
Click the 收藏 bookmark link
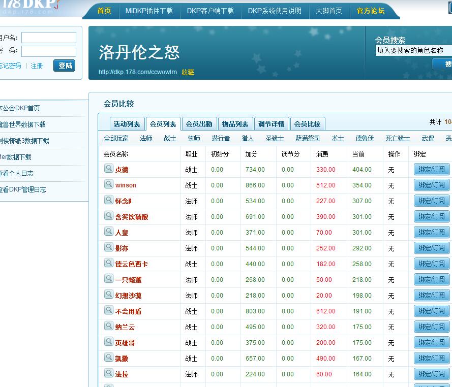click(188, 72)
